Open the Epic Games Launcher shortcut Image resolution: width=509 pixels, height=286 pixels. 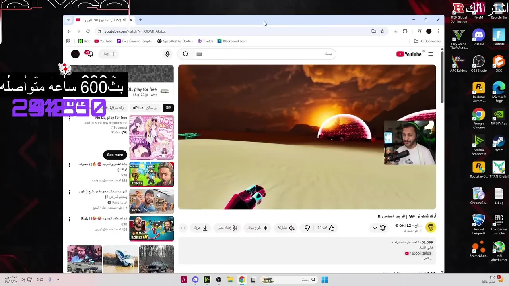coord(499,225)
